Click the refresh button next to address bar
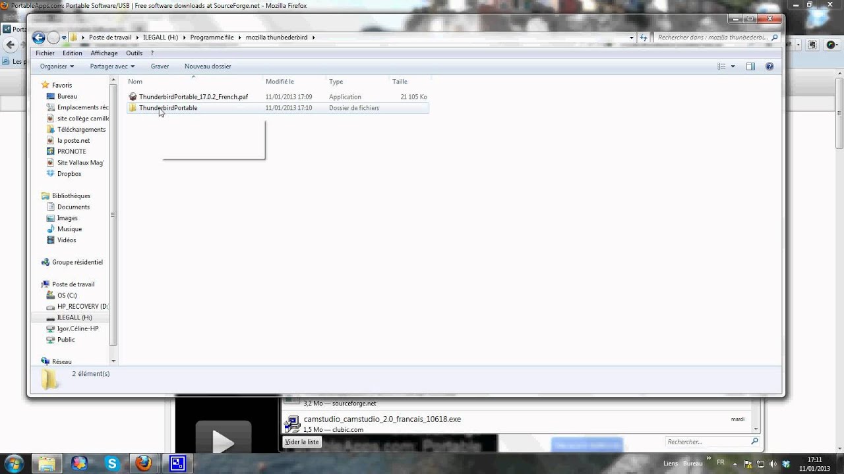 point(644,38)
